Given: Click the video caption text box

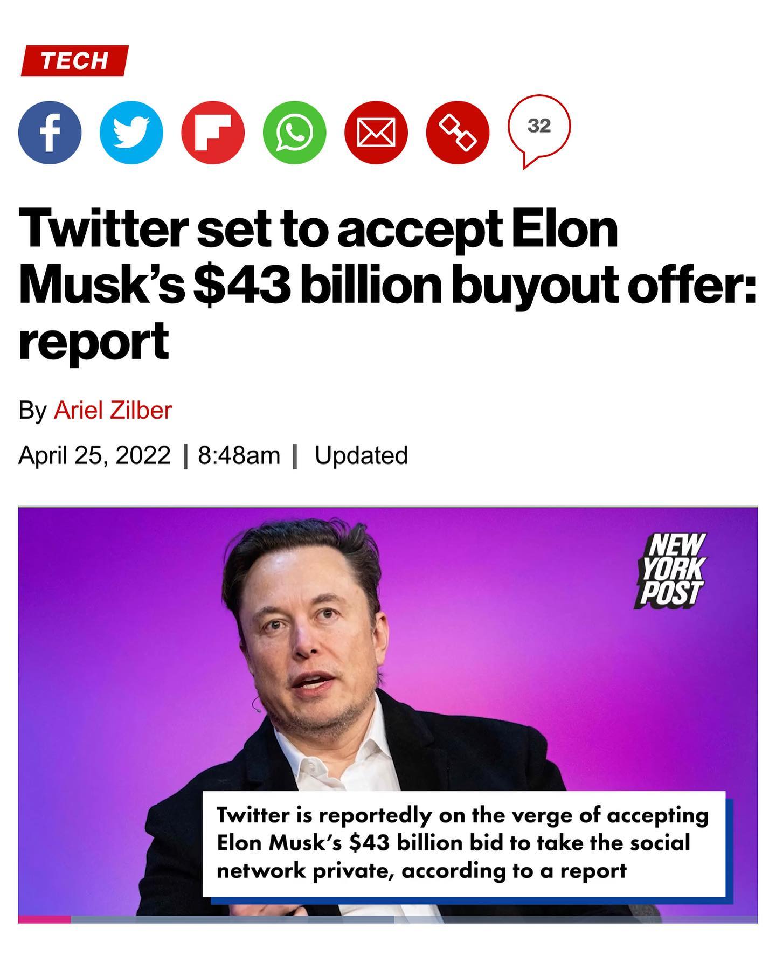Looking at the screenshot, I should click(x=463, y=843).
